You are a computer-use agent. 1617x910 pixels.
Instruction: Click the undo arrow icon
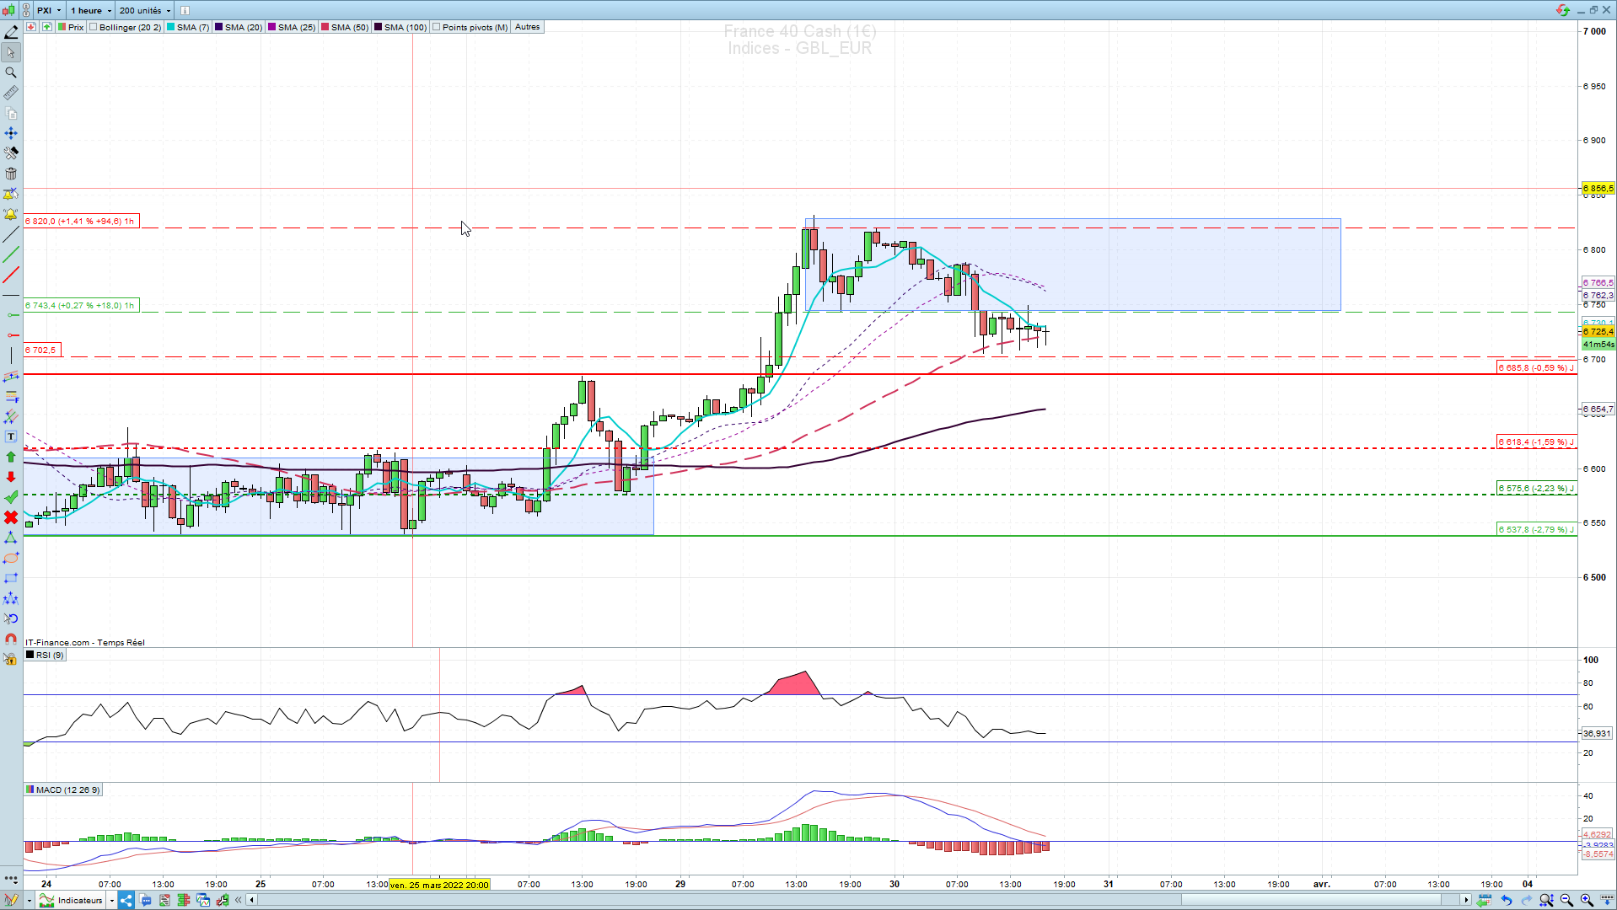(x=1506, y=900)
